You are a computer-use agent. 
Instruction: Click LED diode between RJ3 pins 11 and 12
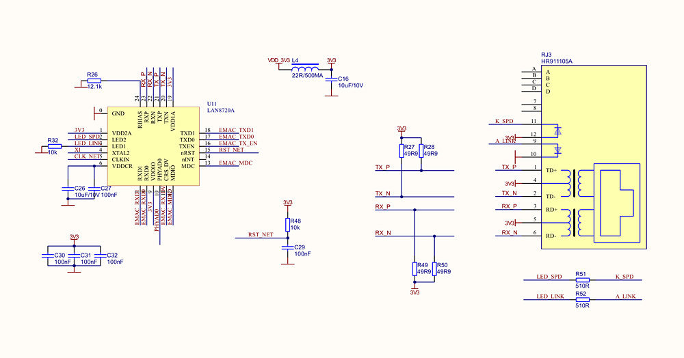coord(557,130)
